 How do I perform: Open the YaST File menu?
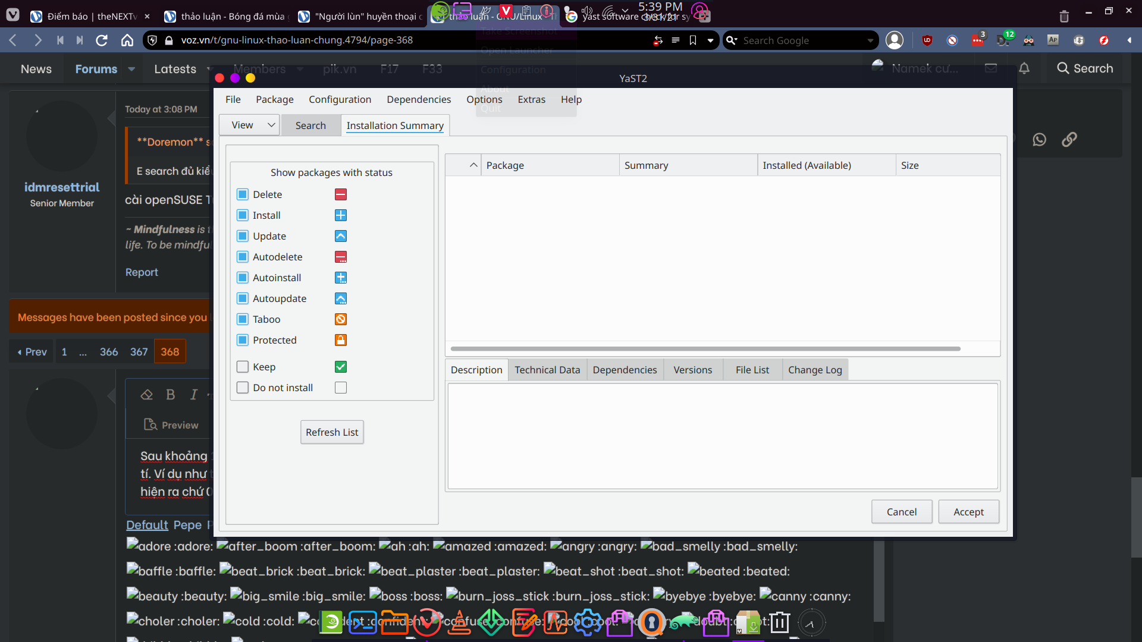tap(233, 99)
